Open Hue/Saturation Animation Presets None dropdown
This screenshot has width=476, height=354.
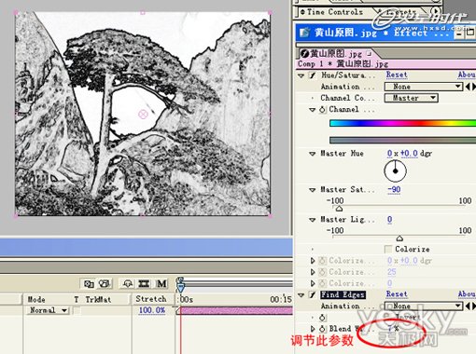coord(424,87)
